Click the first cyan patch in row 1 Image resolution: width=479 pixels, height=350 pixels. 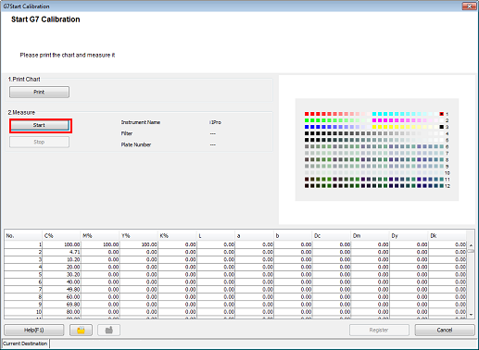click(x=374, y=114)
